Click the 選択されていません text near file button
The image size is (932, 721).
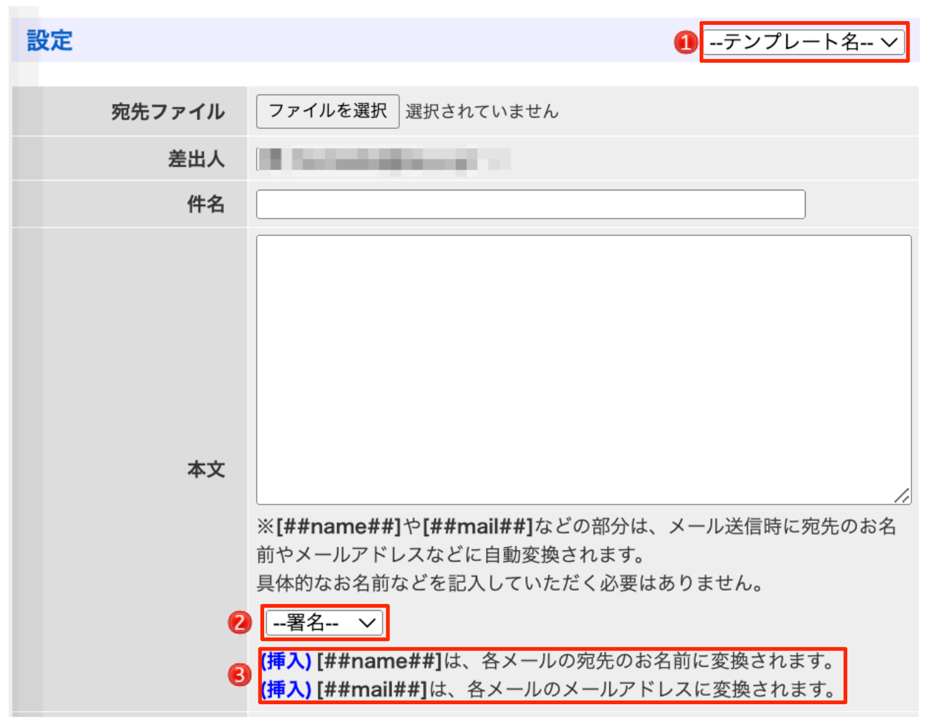coord(481,112)
